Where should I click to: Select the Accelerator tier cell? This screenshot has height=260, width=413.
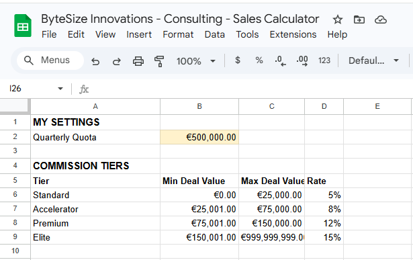tap(95, 209)
